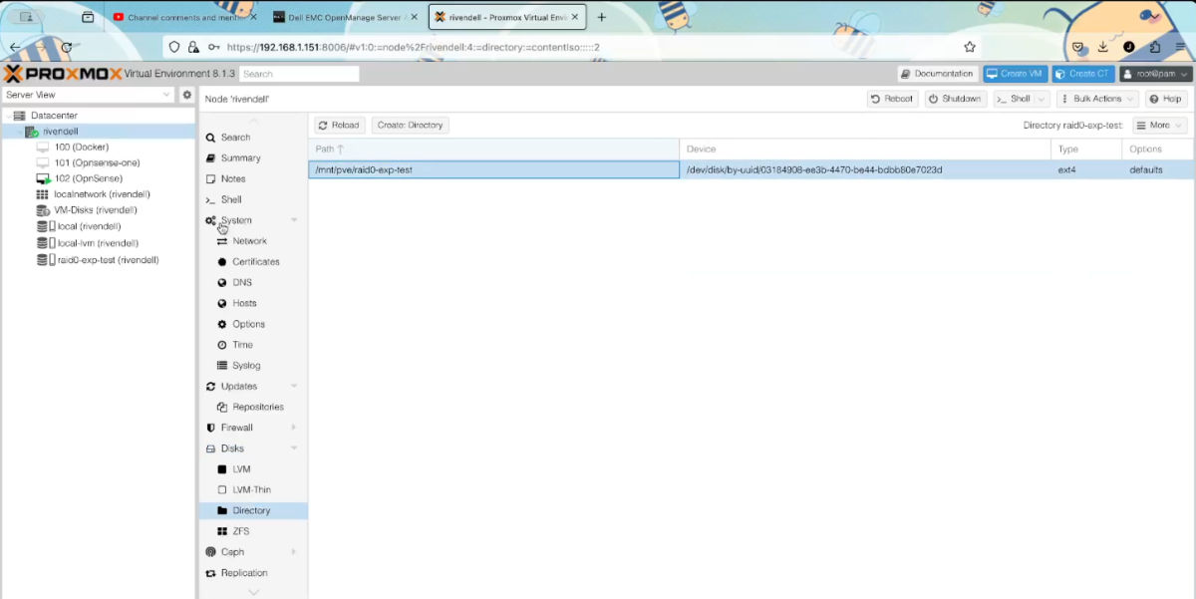
Task: Select LVM in the Disks section
Action: 244,468
